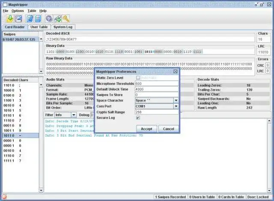Click the LRC value 11010 field

point(263,52)
